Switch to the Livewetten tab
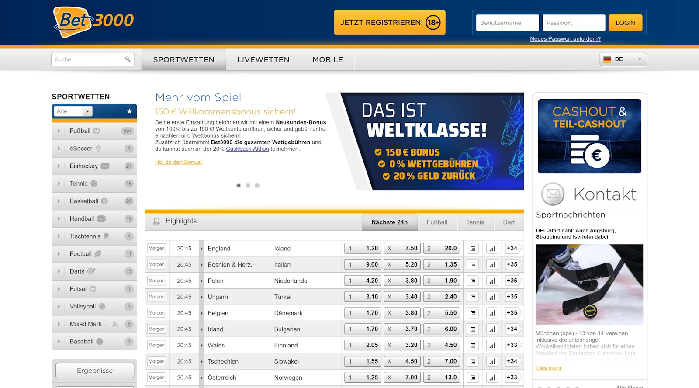Viewport: 699px width, 388px height. click(x=263, y=60)
